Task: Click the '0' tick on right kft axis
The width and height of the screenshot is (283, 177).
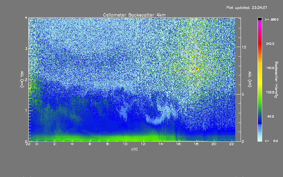Action: [243, 141]
